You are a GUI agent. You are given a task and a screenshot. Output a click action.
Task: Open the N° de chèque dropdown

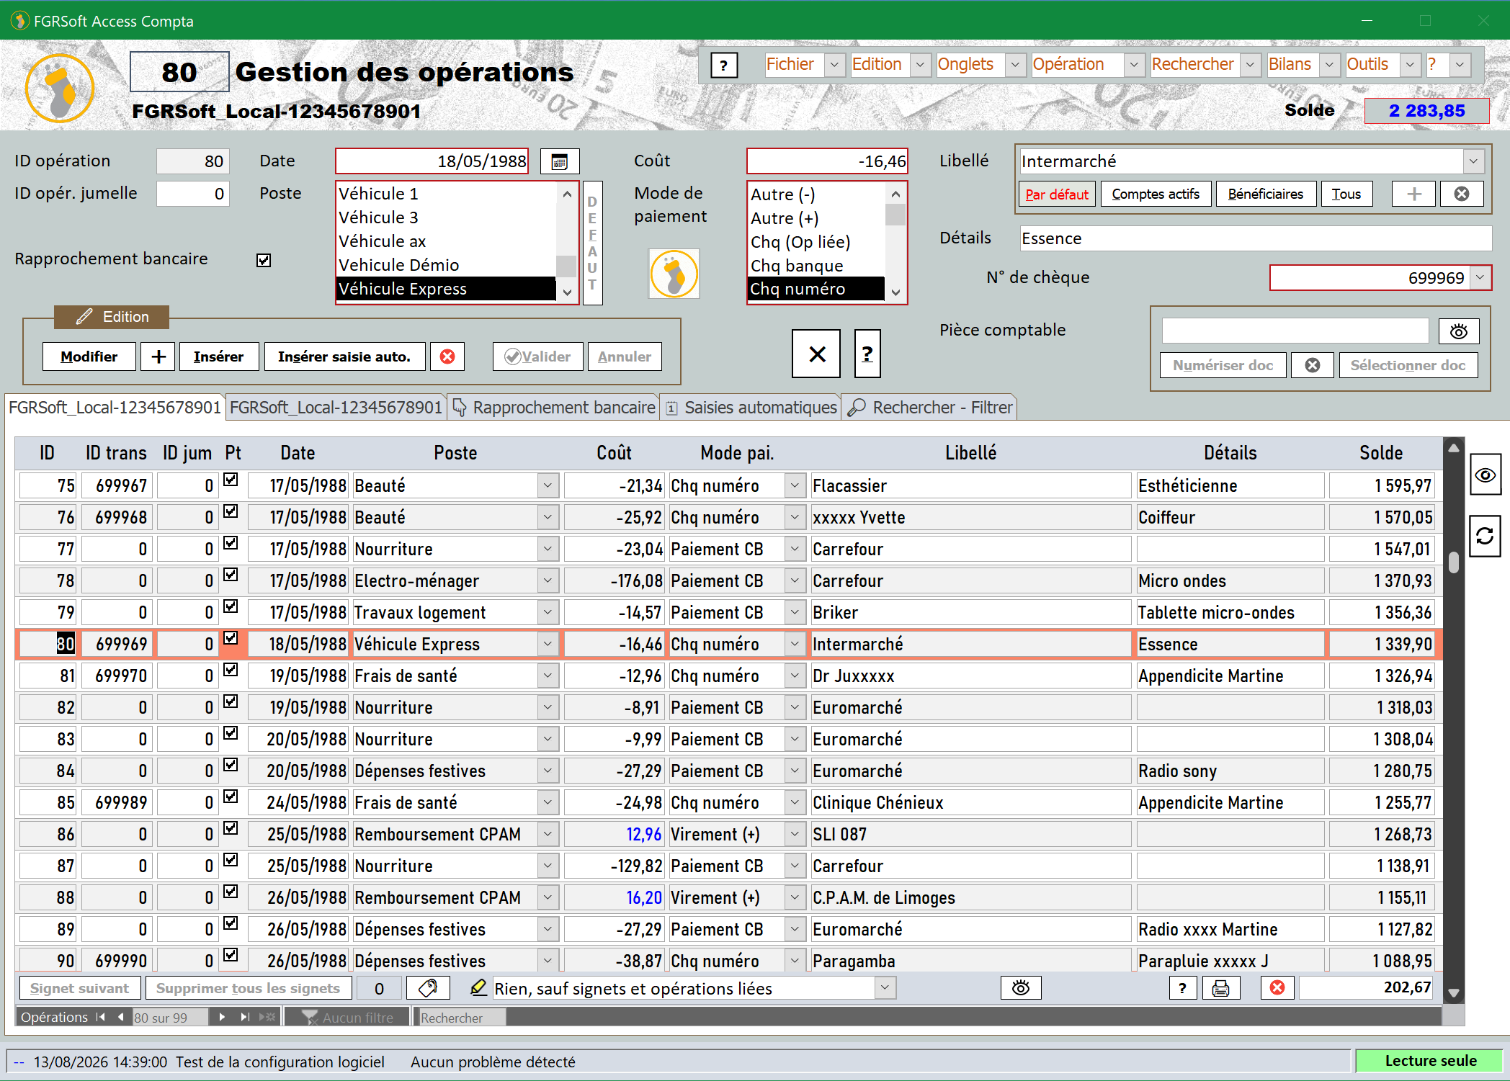(1480, 277)
